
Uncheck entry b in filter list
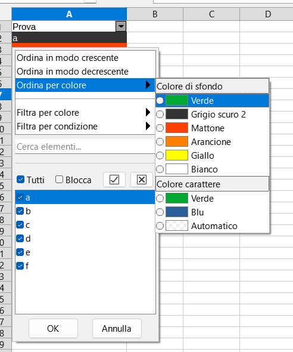pyautogui.click(x=20, y=211)
